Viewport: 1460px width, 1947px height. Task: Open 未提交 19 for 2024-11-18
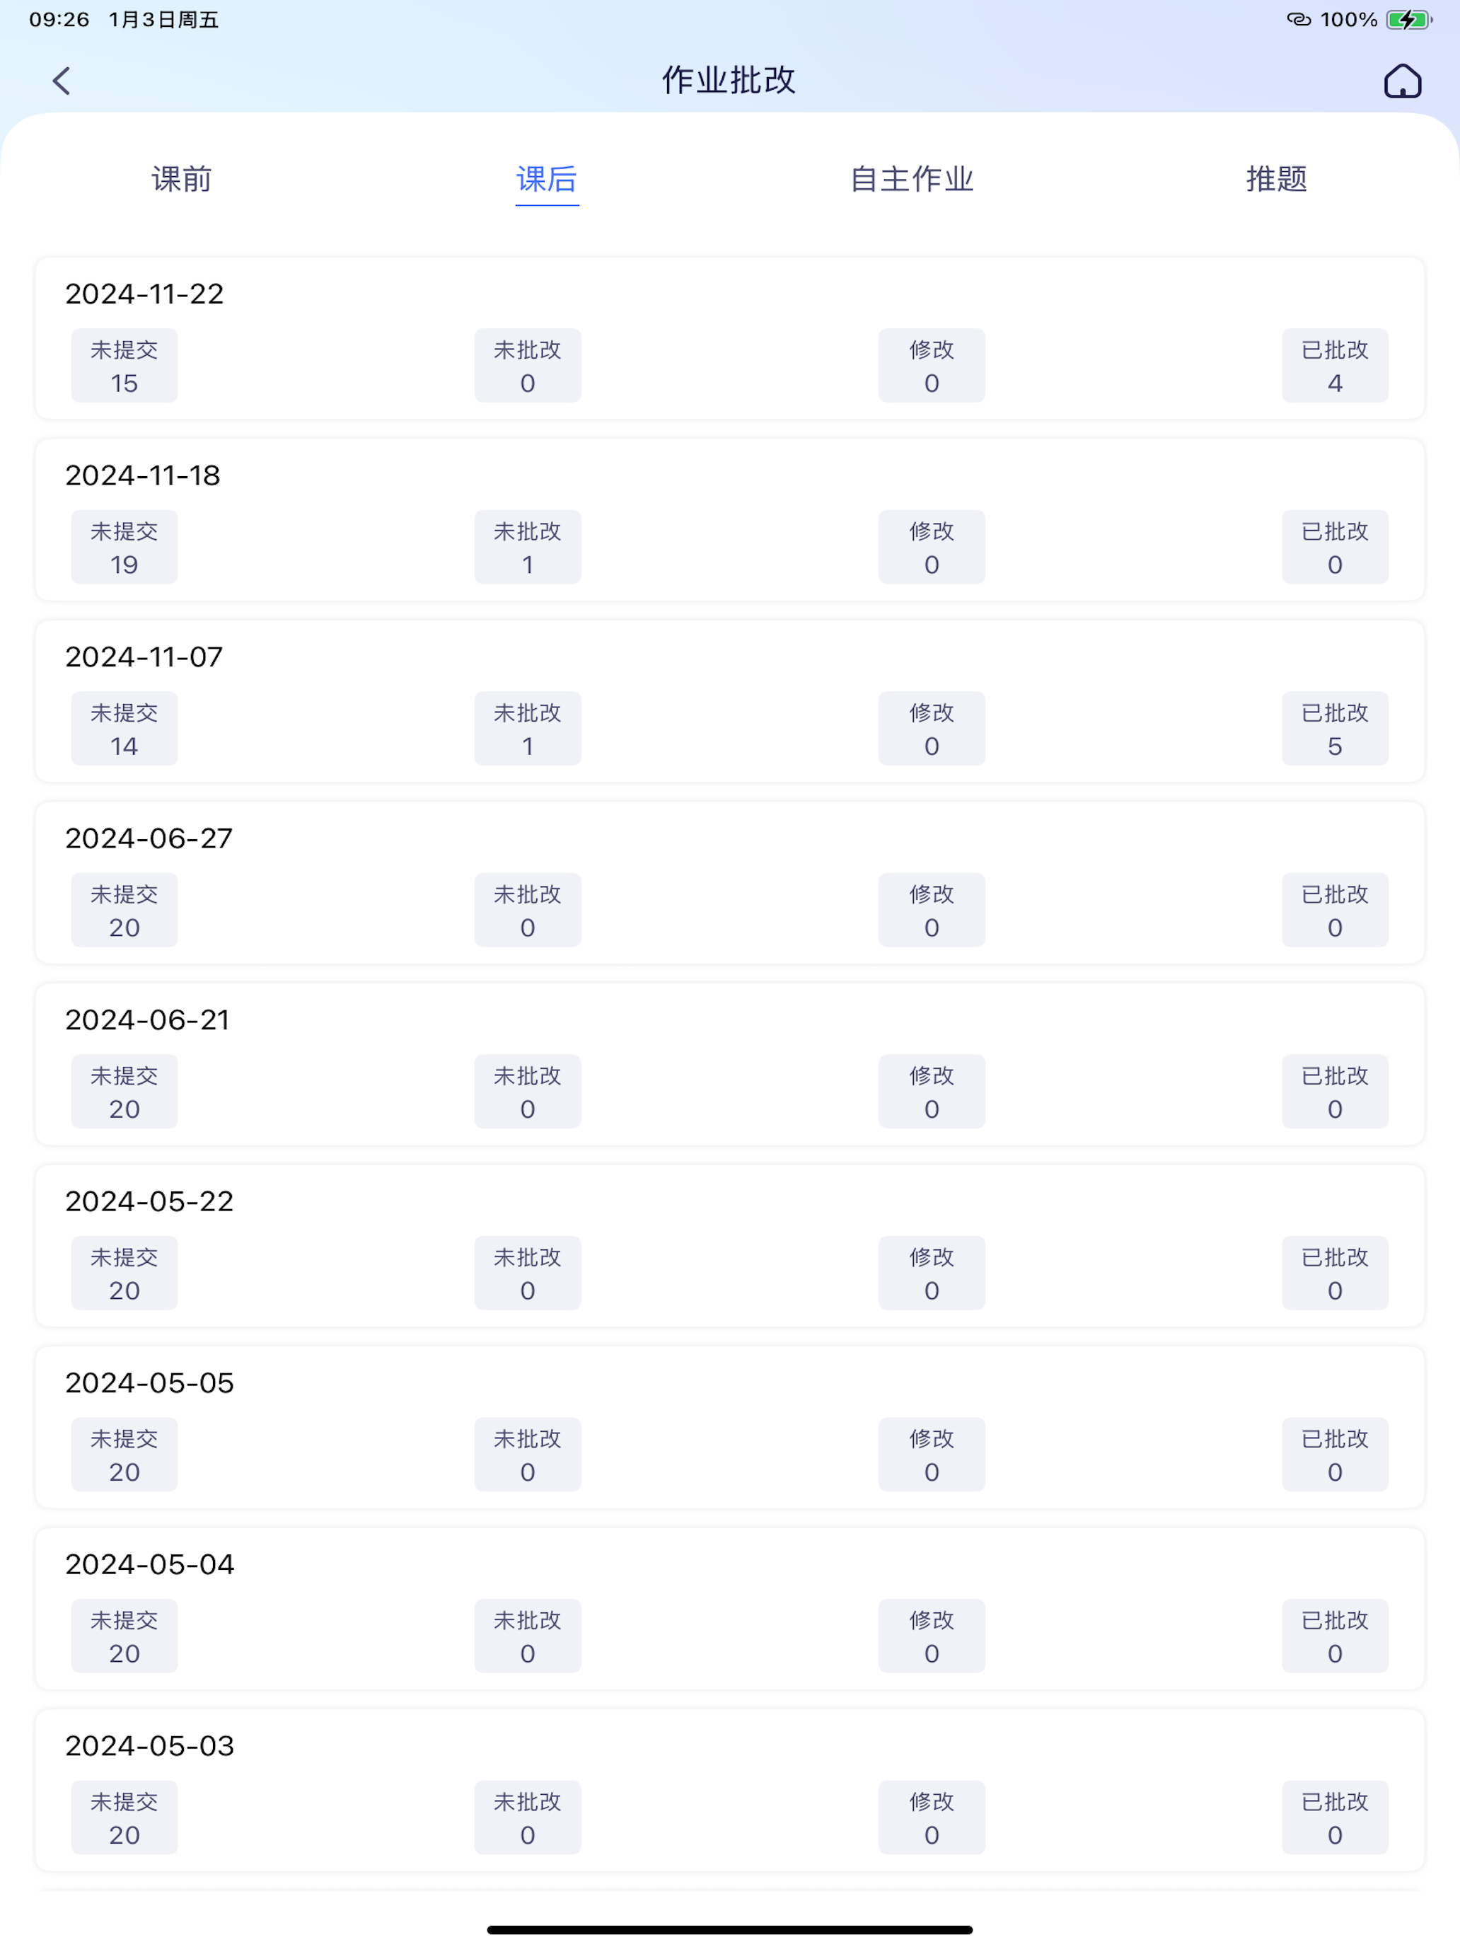[x=124, y=547]
